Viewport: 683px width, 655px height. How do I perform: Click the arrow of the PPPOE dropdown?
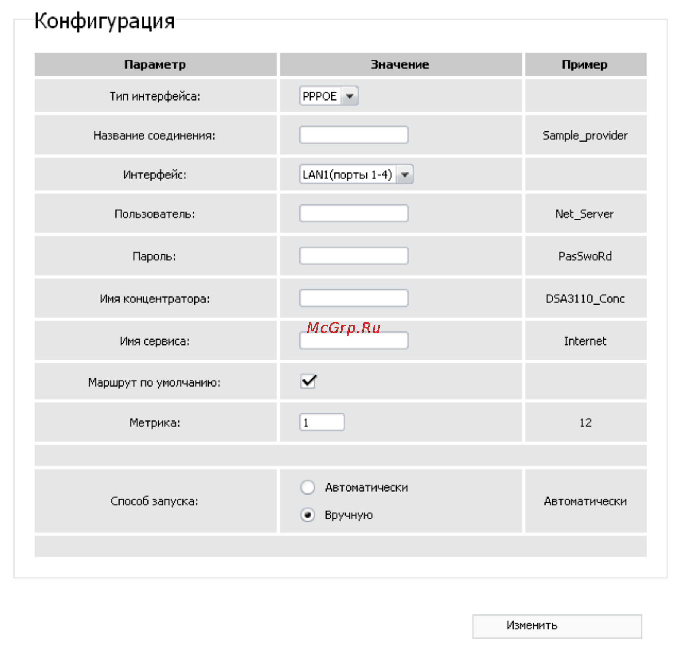coord(350,96)
